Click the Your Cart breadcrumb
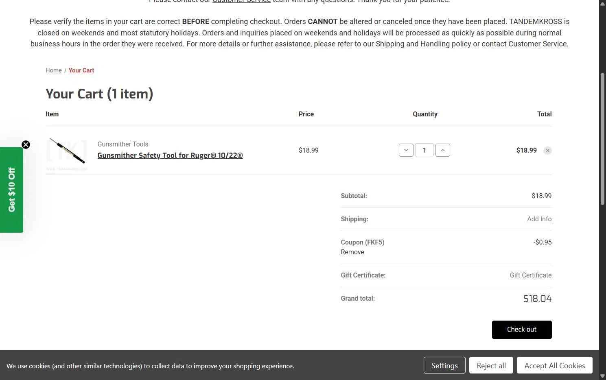 pyautogui.click(x=81, y=70)
